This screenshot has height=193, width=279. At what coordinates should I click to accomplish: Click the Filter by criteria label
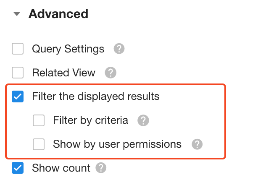90,121
